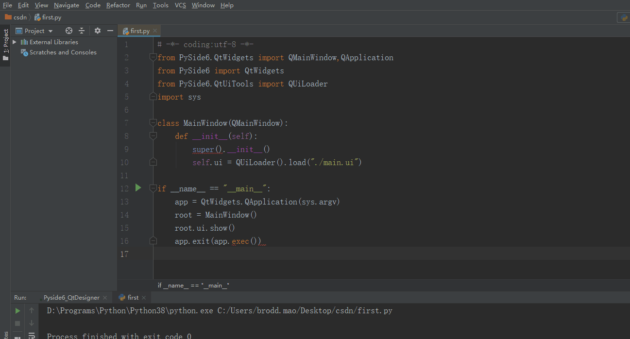The image size is (630, 339).
Task: Click the fold end marker at line 10
Action: 153,162
